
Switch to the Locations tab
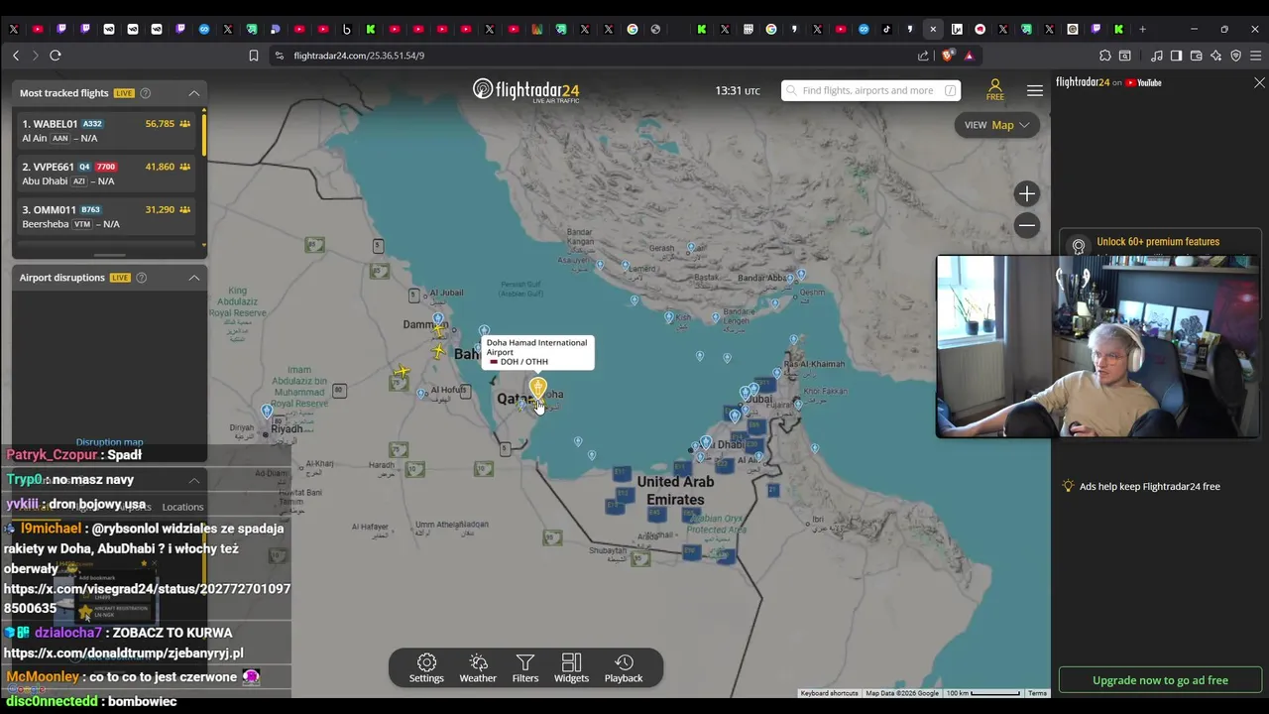pyautogui.click(x=182, y=507)
